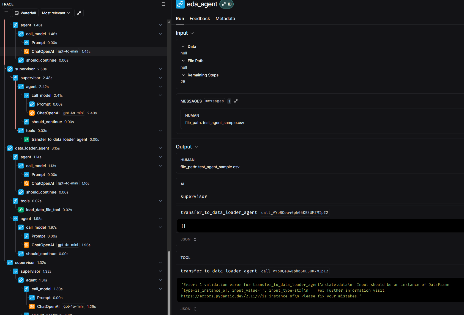Click Prompt icon under call_model 2.41s
Image resolution: width=464 pixels, height=315 pixels.
pos(32,104)
